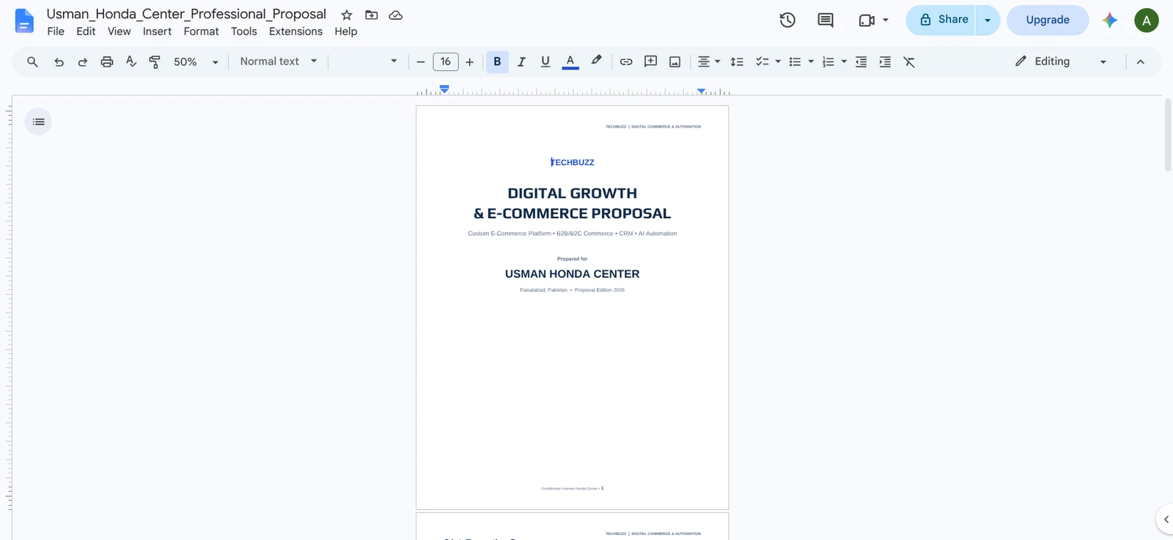Open the 50% zoom dropdown
Screen dimensions: 1173x540
pos(196,62)
